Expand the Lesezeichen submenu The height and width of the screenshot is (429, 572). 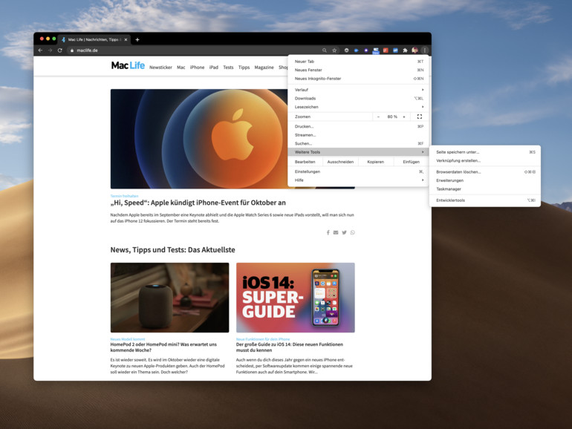pyautogui.click(x=358, y=107)
